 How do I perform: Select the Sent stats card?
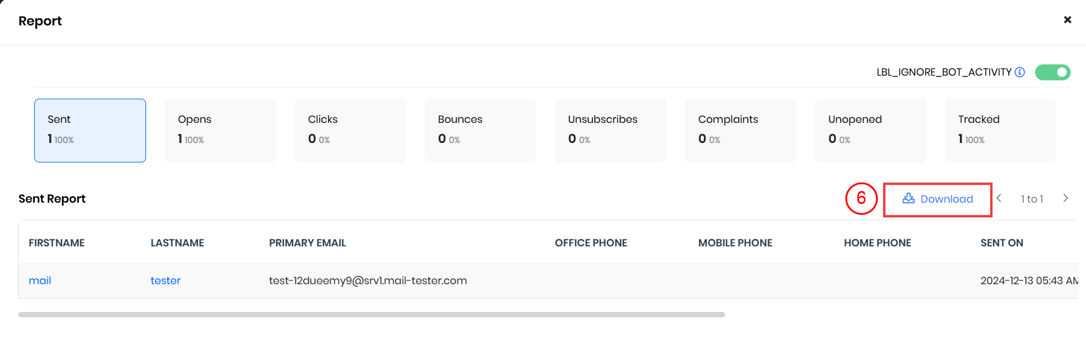(x=90, y=131)
